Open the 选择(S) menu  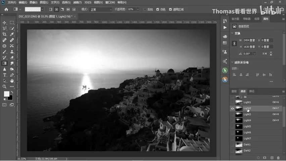click(66, 2)
